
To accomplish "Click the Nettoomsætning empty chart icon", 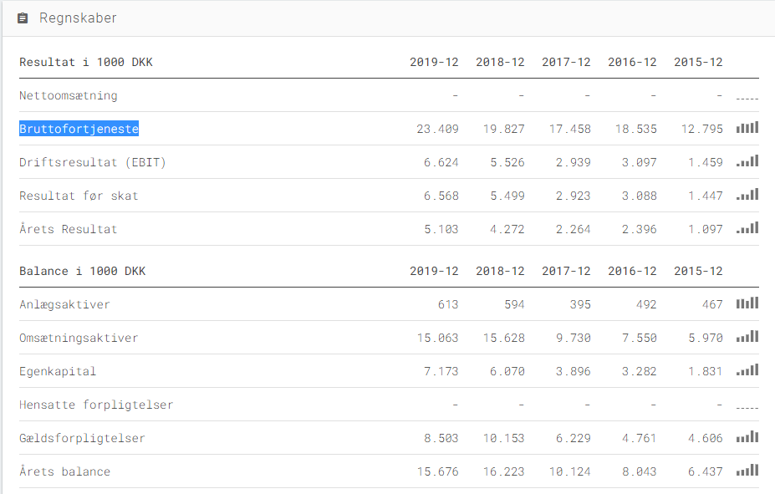I will pyautogui.click(x=747, y=99).
